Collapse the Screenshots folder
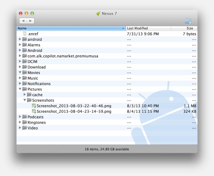Screen dimensions: 214x176 tap(25, 100)
